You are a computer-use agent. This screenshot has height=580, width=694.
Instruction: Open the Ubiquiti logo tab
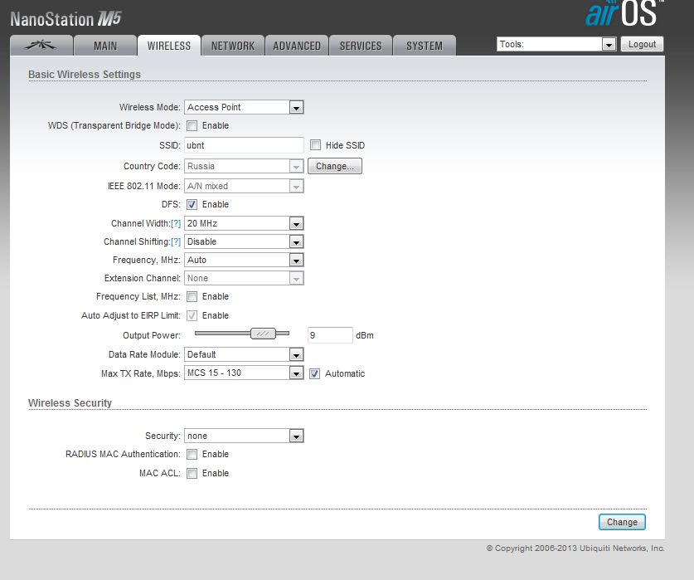pyautogui.click(x=41, y=46)
